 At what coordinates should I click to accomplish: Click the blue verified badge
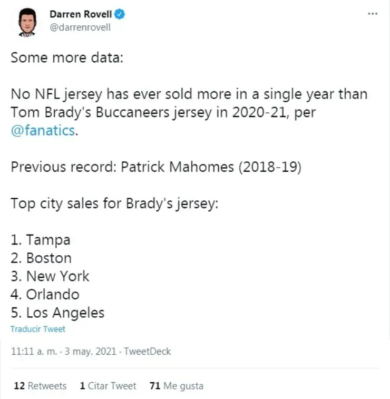(120, 15)
